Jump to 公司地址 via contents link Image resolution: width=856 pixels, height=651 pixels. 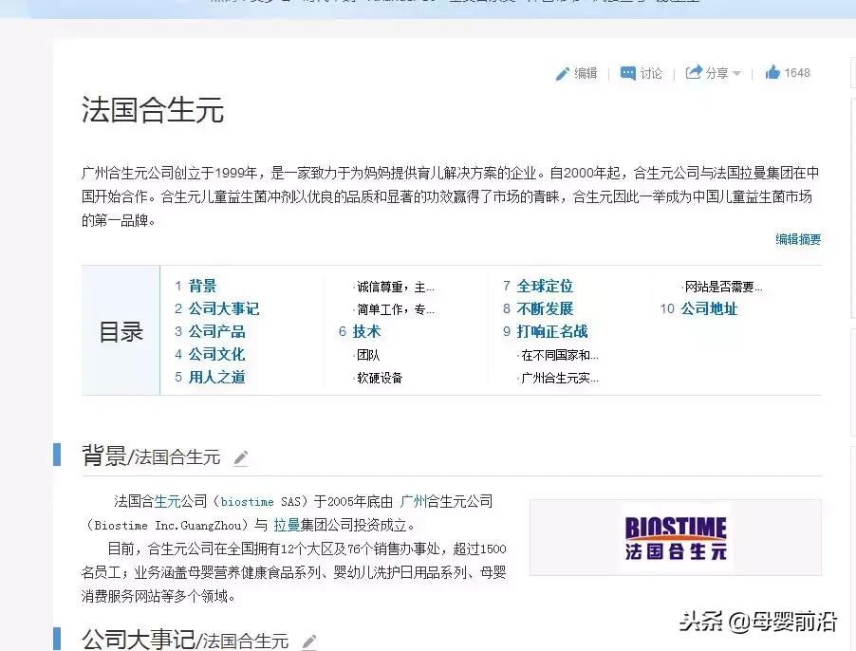[707, 308]
